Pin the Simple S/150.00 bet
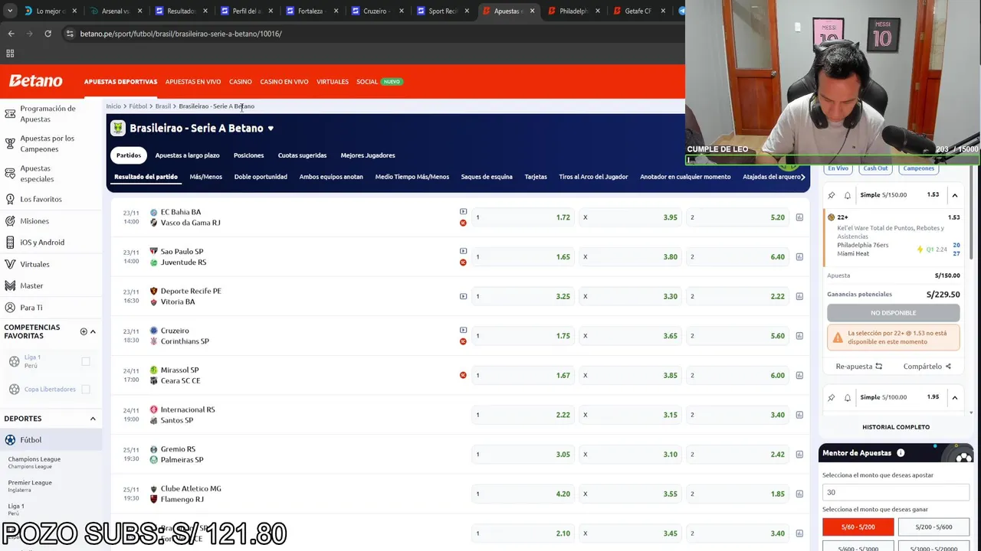This screenshot has width=981, height=551. click(x=832, y=195)
